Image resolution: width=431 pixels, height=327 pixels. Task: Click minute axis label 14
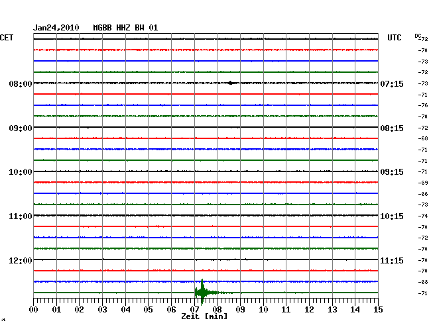(355, 310)
